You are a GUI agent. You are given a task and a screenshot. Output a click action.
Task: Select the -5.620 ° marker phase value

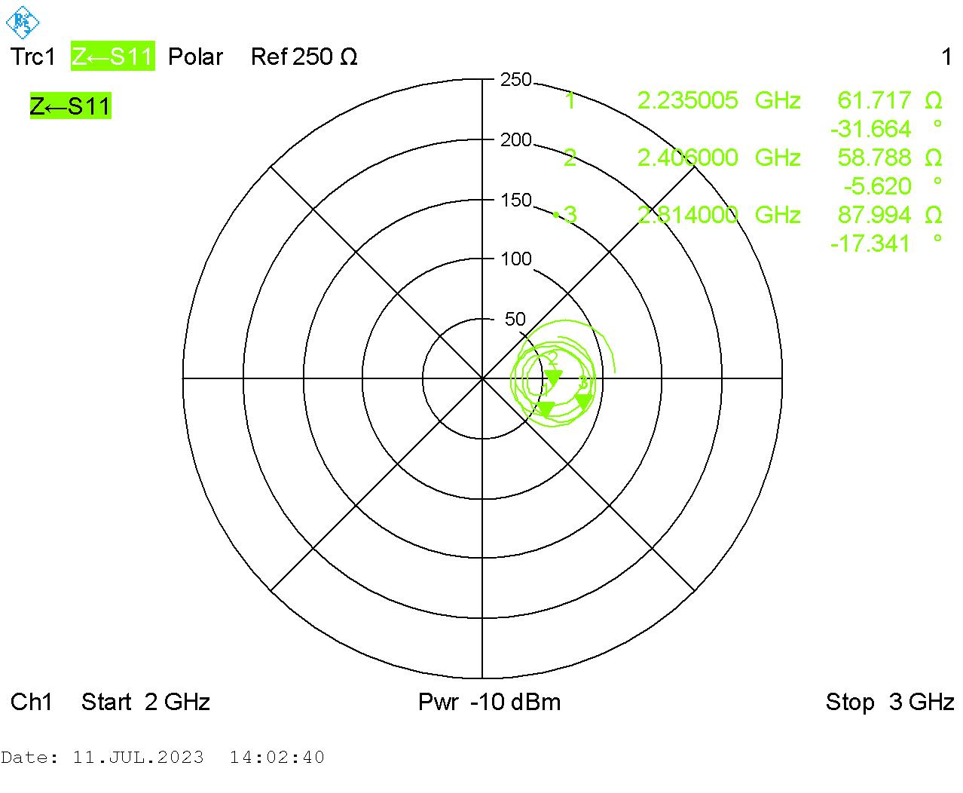[x=893, y=186]
